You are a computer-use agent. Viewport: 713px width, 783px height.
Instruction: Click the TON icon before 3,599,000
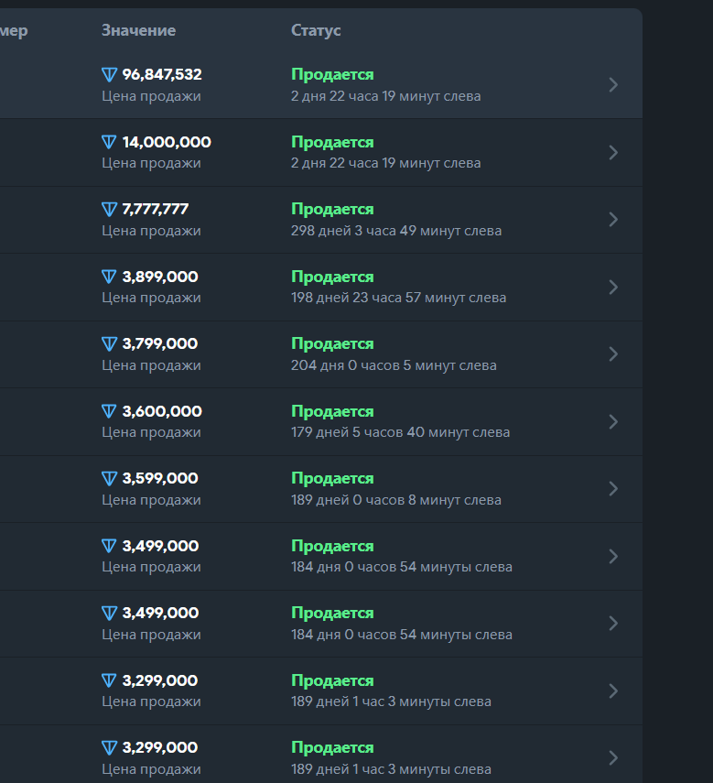(110, 479)
